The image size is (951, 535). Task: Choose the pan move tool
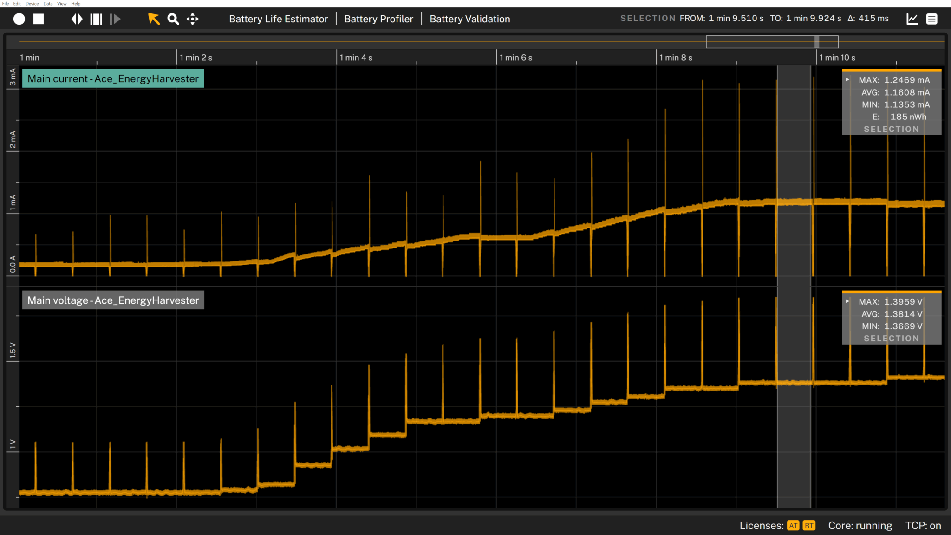click(193, 19)
